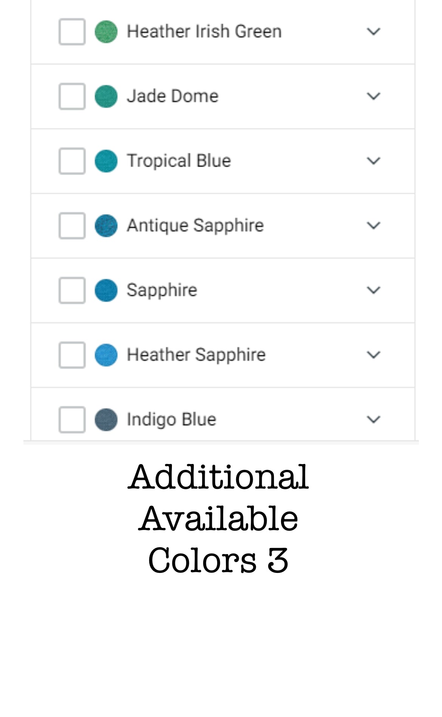
Task: Tick the Indigo Blue checkbox
Action: point(72,420)
